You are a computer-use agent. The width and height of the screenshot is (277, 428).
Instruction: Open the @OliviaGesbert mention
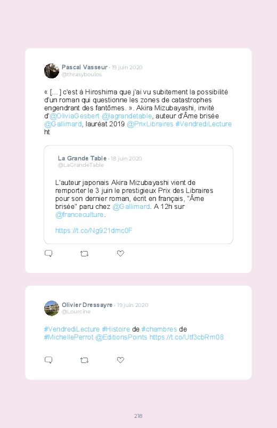point(74,116)
